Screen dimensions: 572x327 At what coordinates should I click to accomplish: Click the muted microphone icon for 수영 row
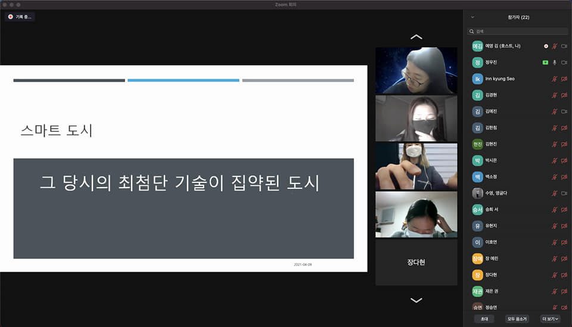(x=555, y=193)
